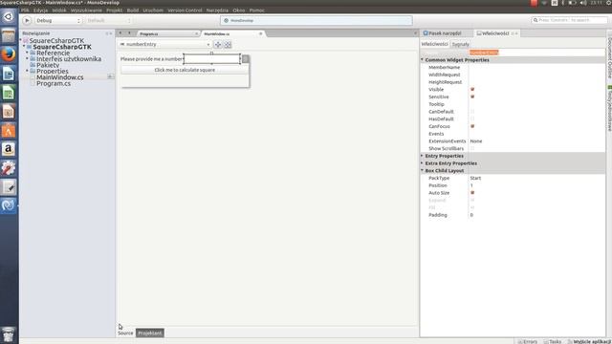The image size is (612, 344).
Task: Click first designer icon beside numberEntry selector
Action: tap(218, 45)
